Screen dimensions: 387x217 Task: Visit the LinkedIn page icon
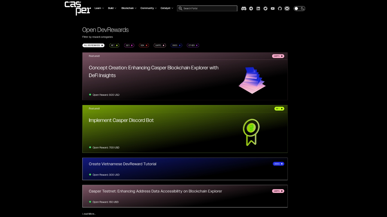tap(258, 8)
